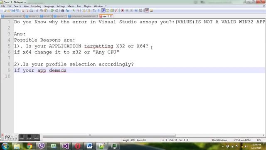Click line number 10 in the margin
The width and height of the screenshot is (266, 150).
pyautogui.click(x=7, y=76)
